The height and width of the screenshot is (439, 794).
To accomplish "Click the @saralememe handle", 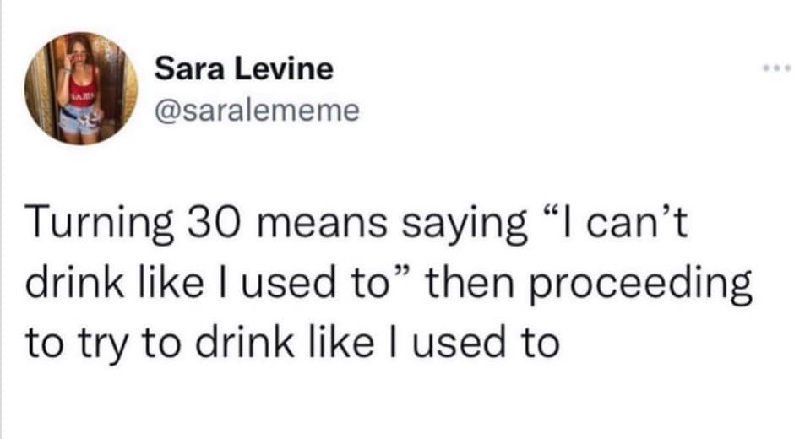I will 256,109.
